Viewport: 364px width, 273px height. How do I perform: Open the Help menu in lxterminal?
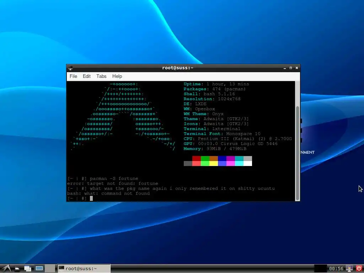click(x=117, y=76)
